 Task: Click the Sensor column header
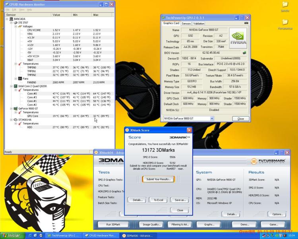[x=28, y=15]
